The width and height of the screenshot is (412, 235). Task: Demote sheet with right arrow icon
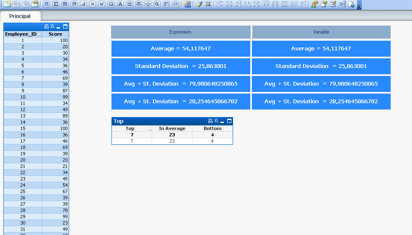(x=26, y=4)
